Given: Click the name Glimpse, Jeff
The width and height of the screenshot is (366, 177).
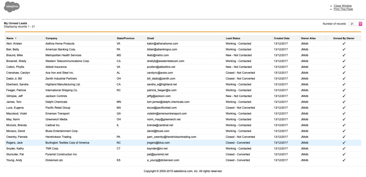Looking at the screenshot, I should tap(15, 96).
